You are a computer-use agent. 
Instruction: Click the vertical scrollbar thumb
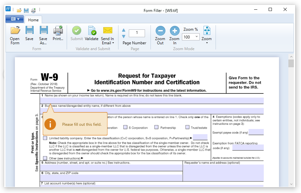coord(291,63)
